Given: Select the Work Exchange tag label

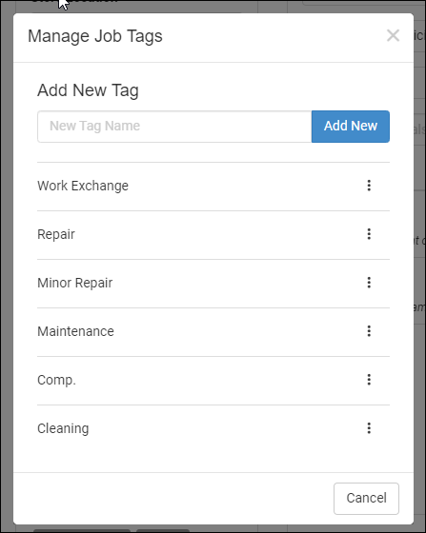Looking at the screenshot, I should 83,186.
